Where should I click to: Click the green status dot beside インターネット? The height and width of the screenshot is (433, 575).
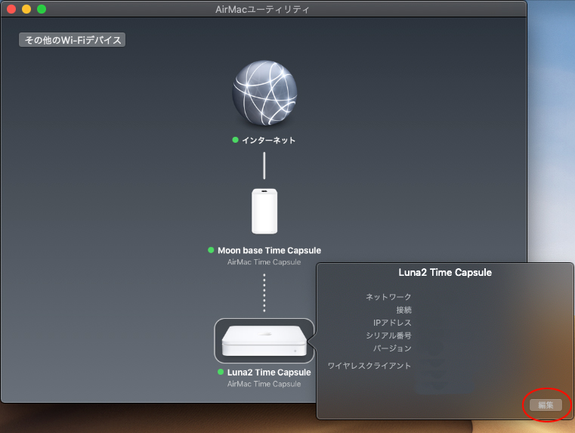[x=236, y=140]
